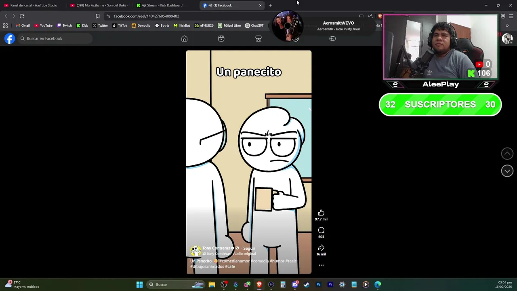Open Discord from taskbar
The image size is (517, 291).
click(295, 285)
